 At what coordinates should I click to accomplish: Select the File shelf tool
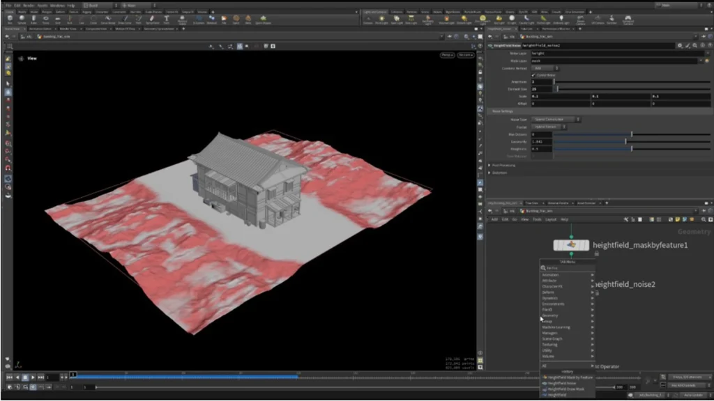pos(224,19)
